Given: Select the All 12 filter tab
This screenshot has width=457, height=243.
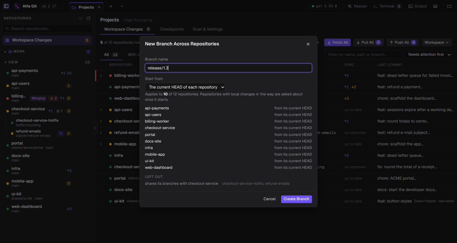Looking at the screenshot, I should 111,55.
